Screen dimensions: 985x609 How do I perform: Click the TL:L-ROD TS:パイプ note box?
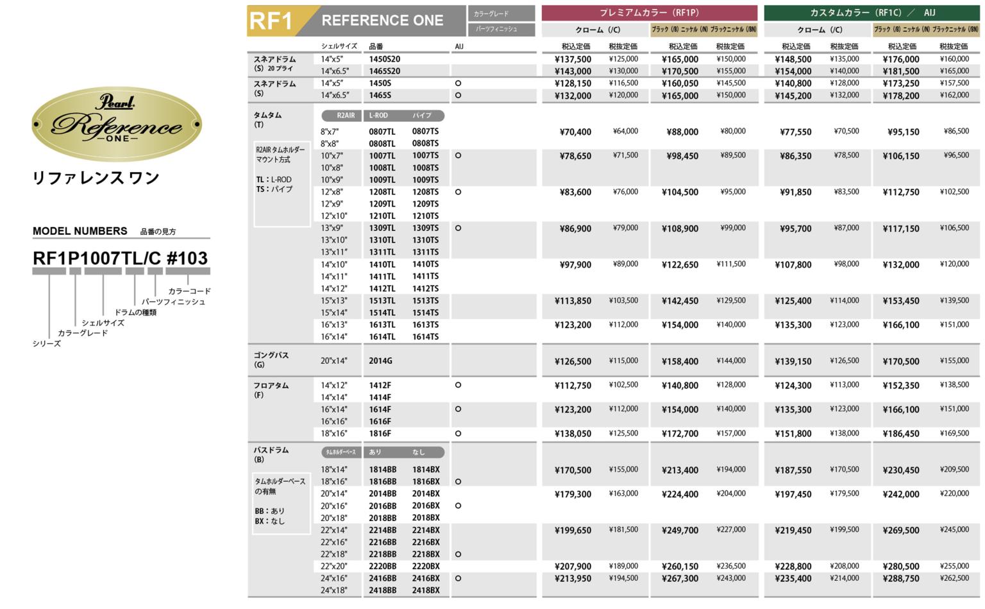pyautogui.click(x=282, y=184)
